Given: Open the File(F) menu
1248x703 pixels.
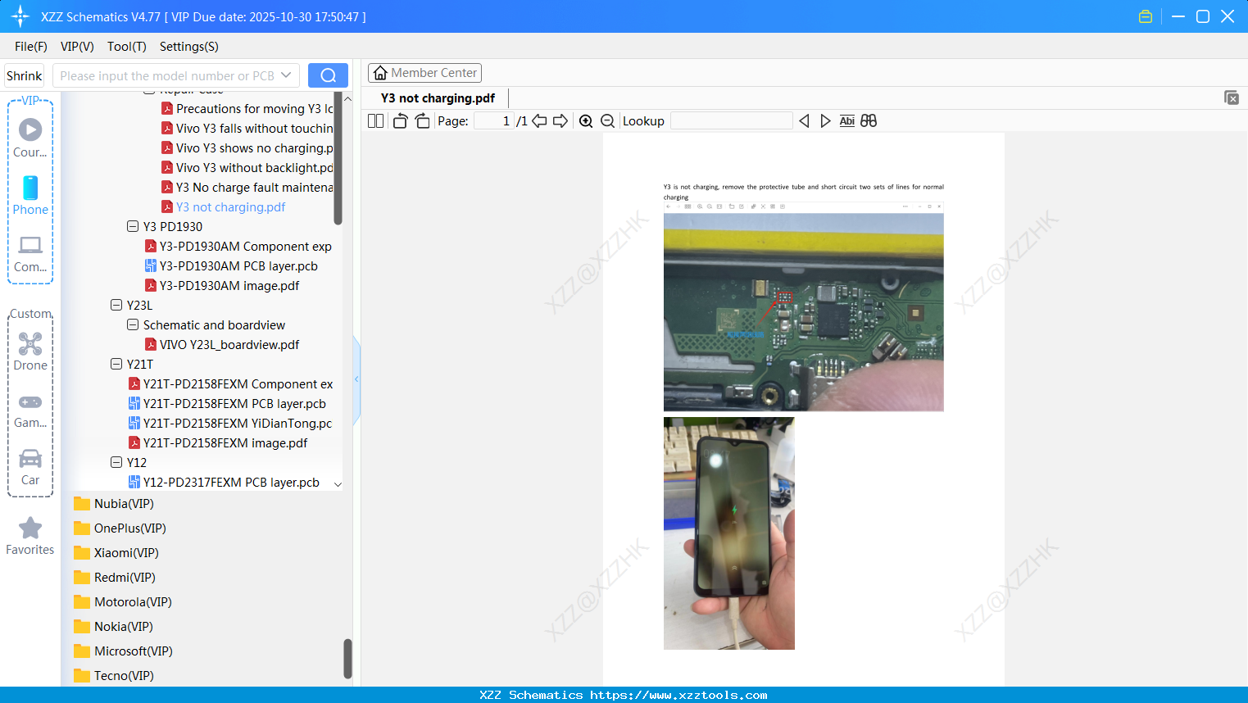Looking at the screenshot, I should tap(31, 47).
